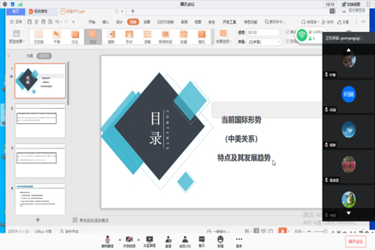This screenshot has width=375, height=250.
Task: Expand video options arrow beside camera
Action: (140, 239)
